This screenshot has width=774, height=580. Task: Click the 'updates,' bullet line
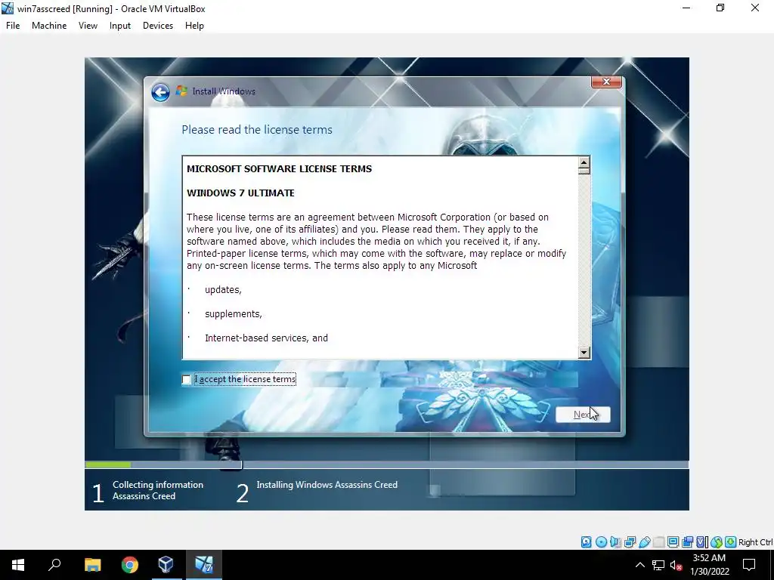point(223,290)
